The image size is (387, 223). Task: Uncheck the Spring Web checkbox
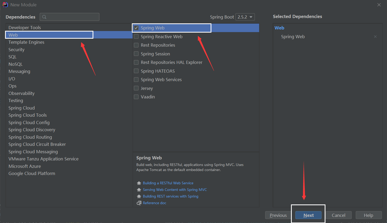pos(136,28)
